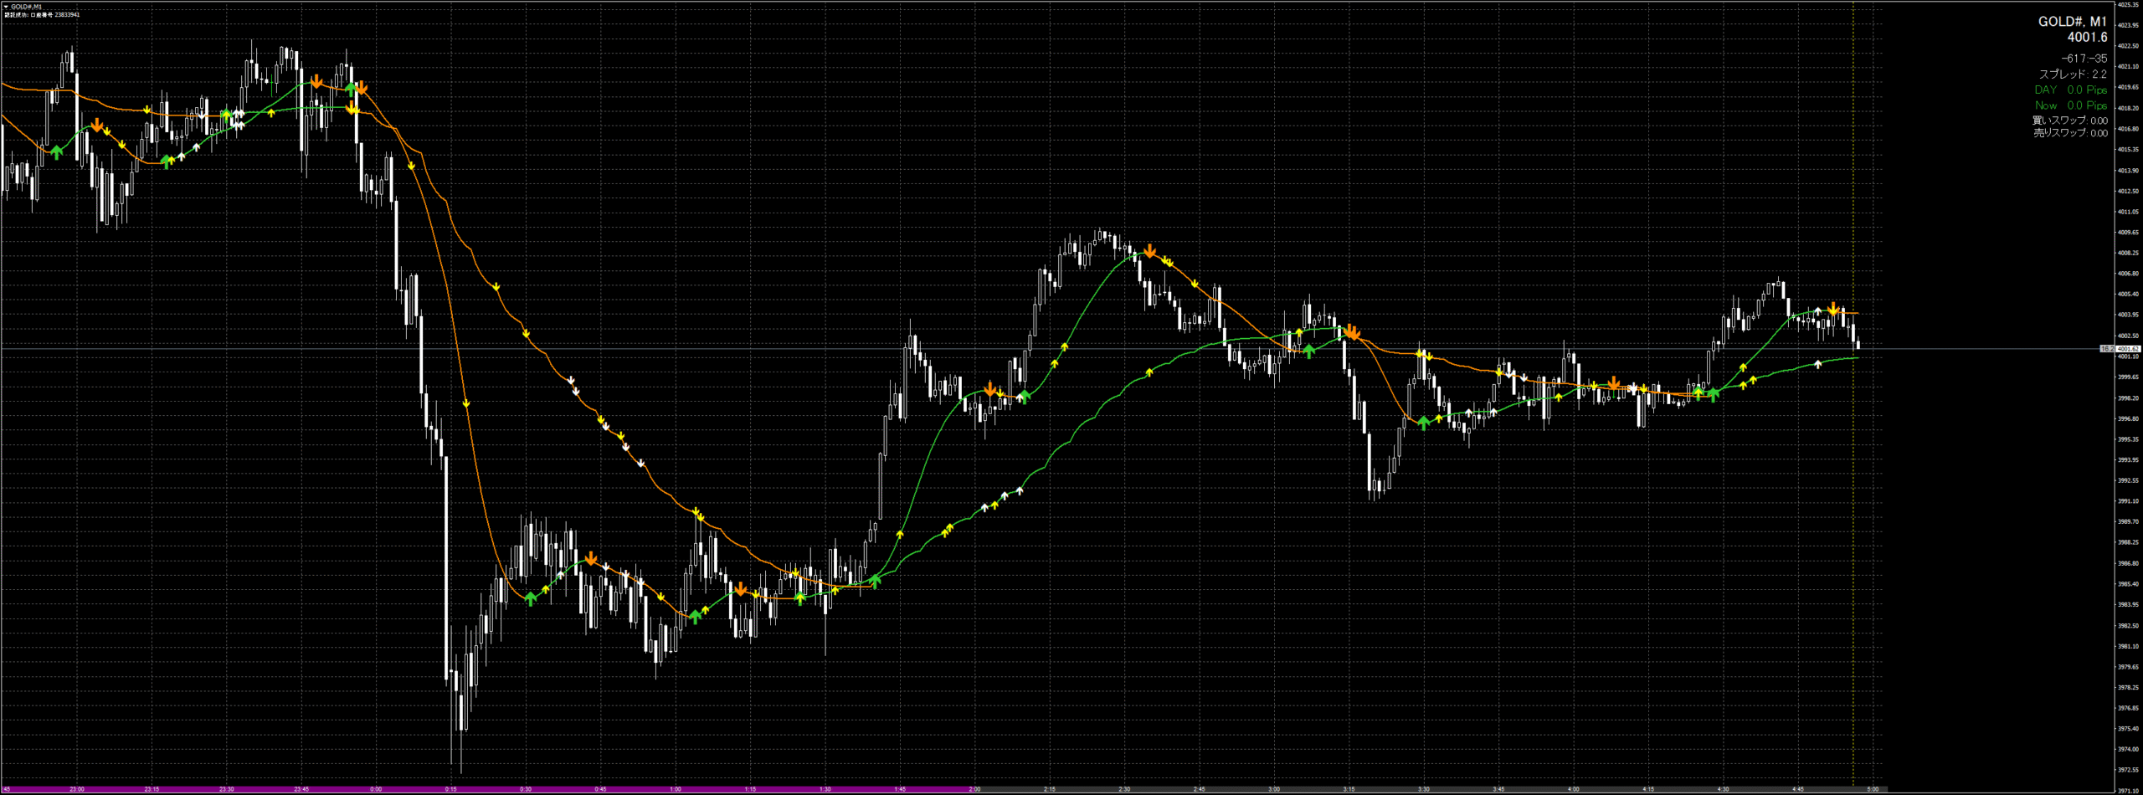The width and height of the screenshot is (2143, 795).
Task: Click the gray 16.2 tag on price line
Action: click(x=2107, y=349)
